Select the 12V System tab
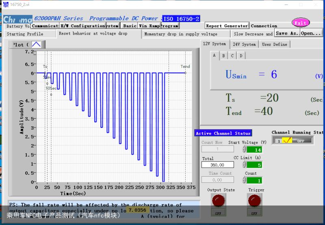Image resolution: width=325 pixels, height=225 pixels. [214, 44]
